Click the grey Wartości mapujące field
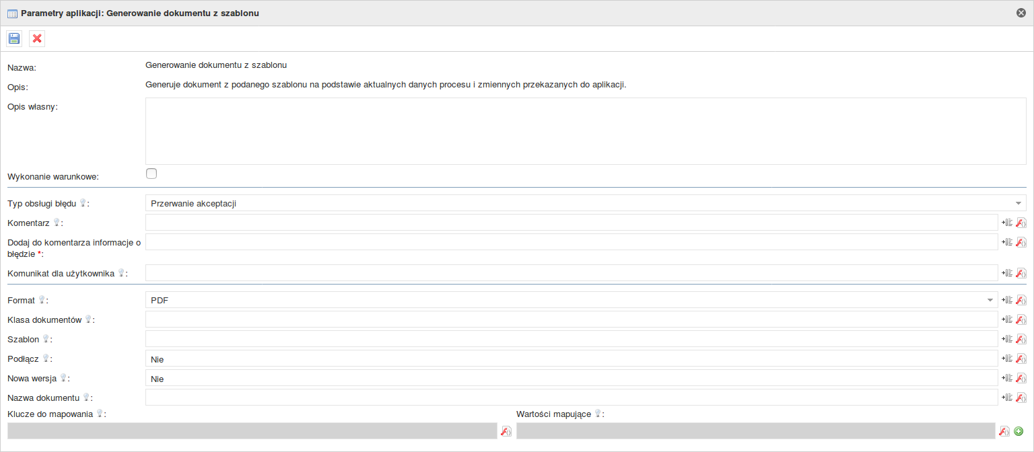Viewport: 1034px width, 452px height. tap(756, 431)
